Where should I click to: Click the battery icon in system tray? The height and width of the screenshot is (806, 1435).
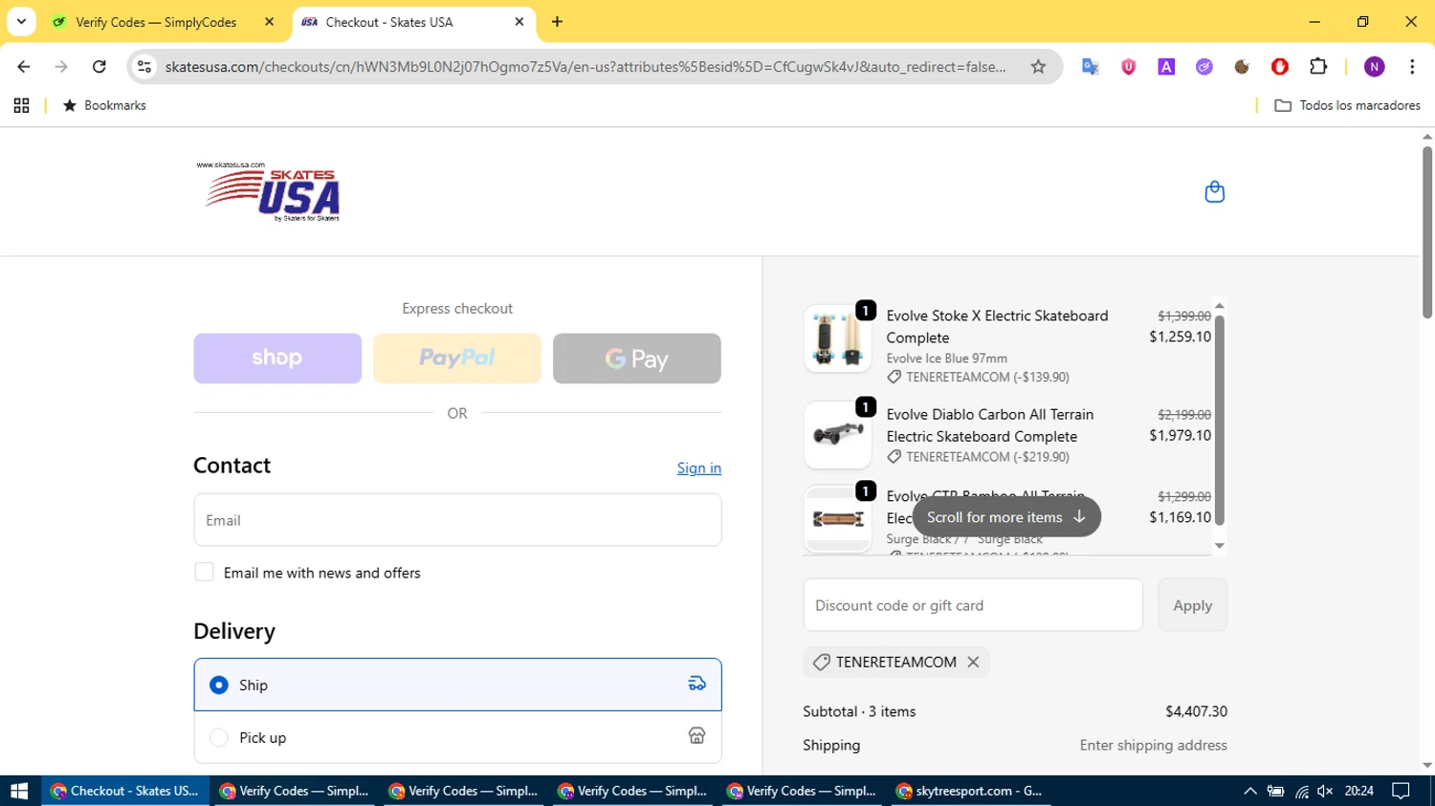[x=1275, y=791]
